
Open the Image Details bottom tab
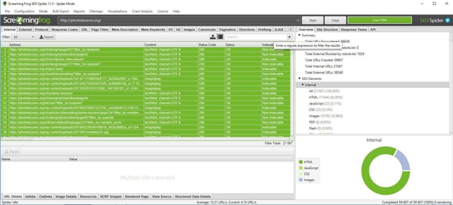click(66, 197)
